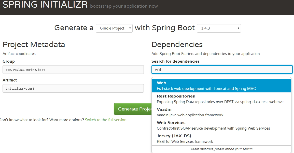The width and height of the screenshot is (294, 153).
Task: Expand the Spring Boot version 1.4.3 selector
Action: (219, 28)
